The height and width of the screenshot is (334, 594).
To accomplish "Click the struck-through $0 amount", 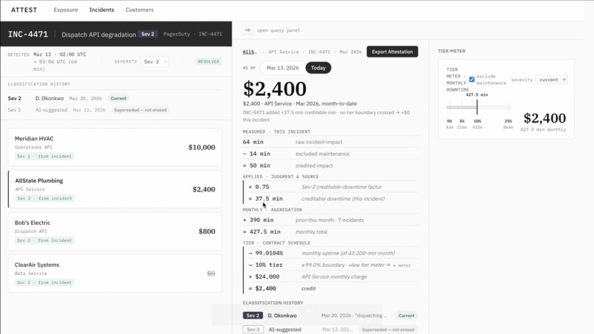I will 211,274.
